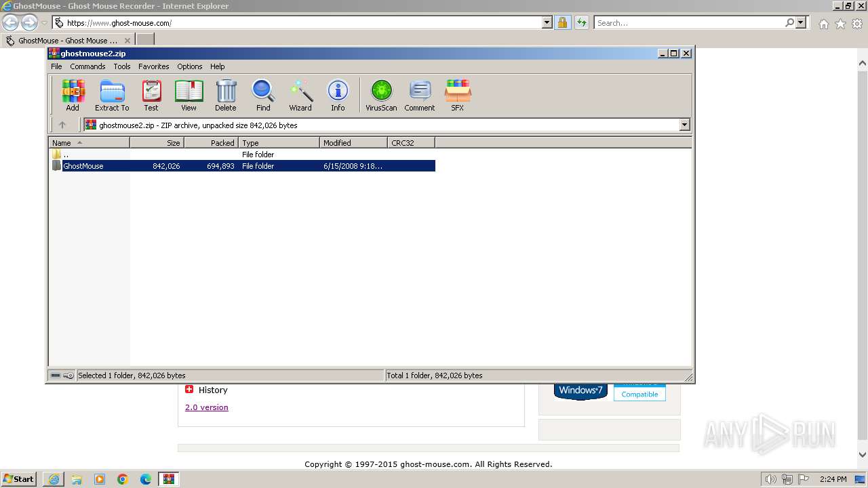Click the Windows Start button
Screen dimensions: 868x488
click(x=19, y=479)
